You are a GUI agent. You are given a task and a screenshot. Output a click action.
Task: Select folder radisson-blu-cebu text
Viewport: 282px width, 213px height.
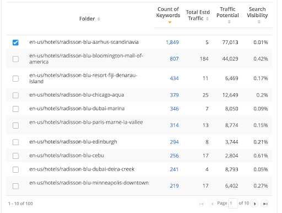(x=67, y=156)
